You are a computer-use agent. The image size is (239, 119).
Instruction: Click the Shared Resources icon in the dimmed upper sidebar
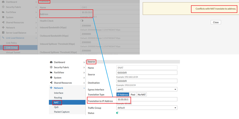[x=3, y=22]
